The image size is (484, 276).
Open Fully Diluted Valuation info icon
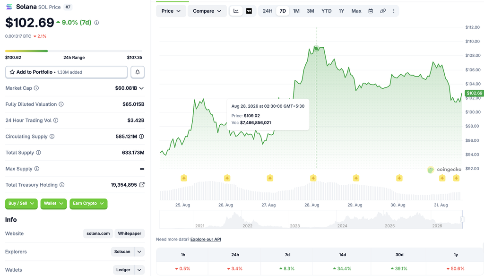coord(61,104)
